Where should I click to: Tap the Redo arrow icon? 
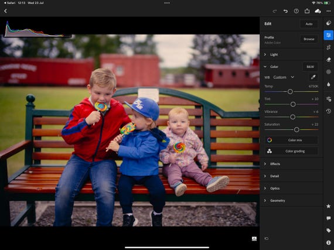coord(275,11)
